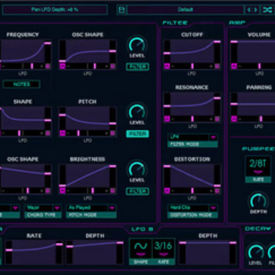This screenshot has height=275, width=275.
Task: Toggle the lit FILTER button beside Pitch
Action: tap(137, 134)
